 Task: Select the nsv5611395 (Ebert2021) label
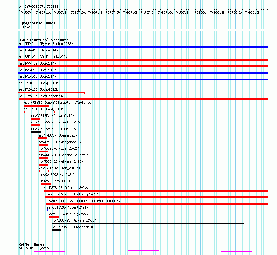coord(68,207)
